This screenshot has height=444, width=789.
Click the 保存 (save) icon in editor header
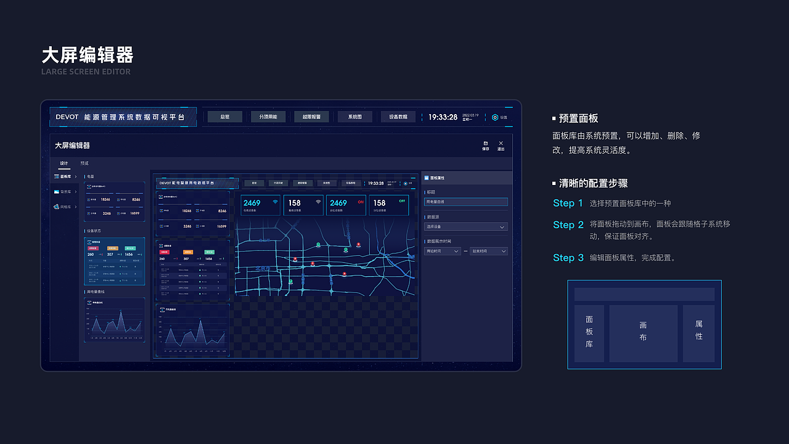(x=486, y=143)
